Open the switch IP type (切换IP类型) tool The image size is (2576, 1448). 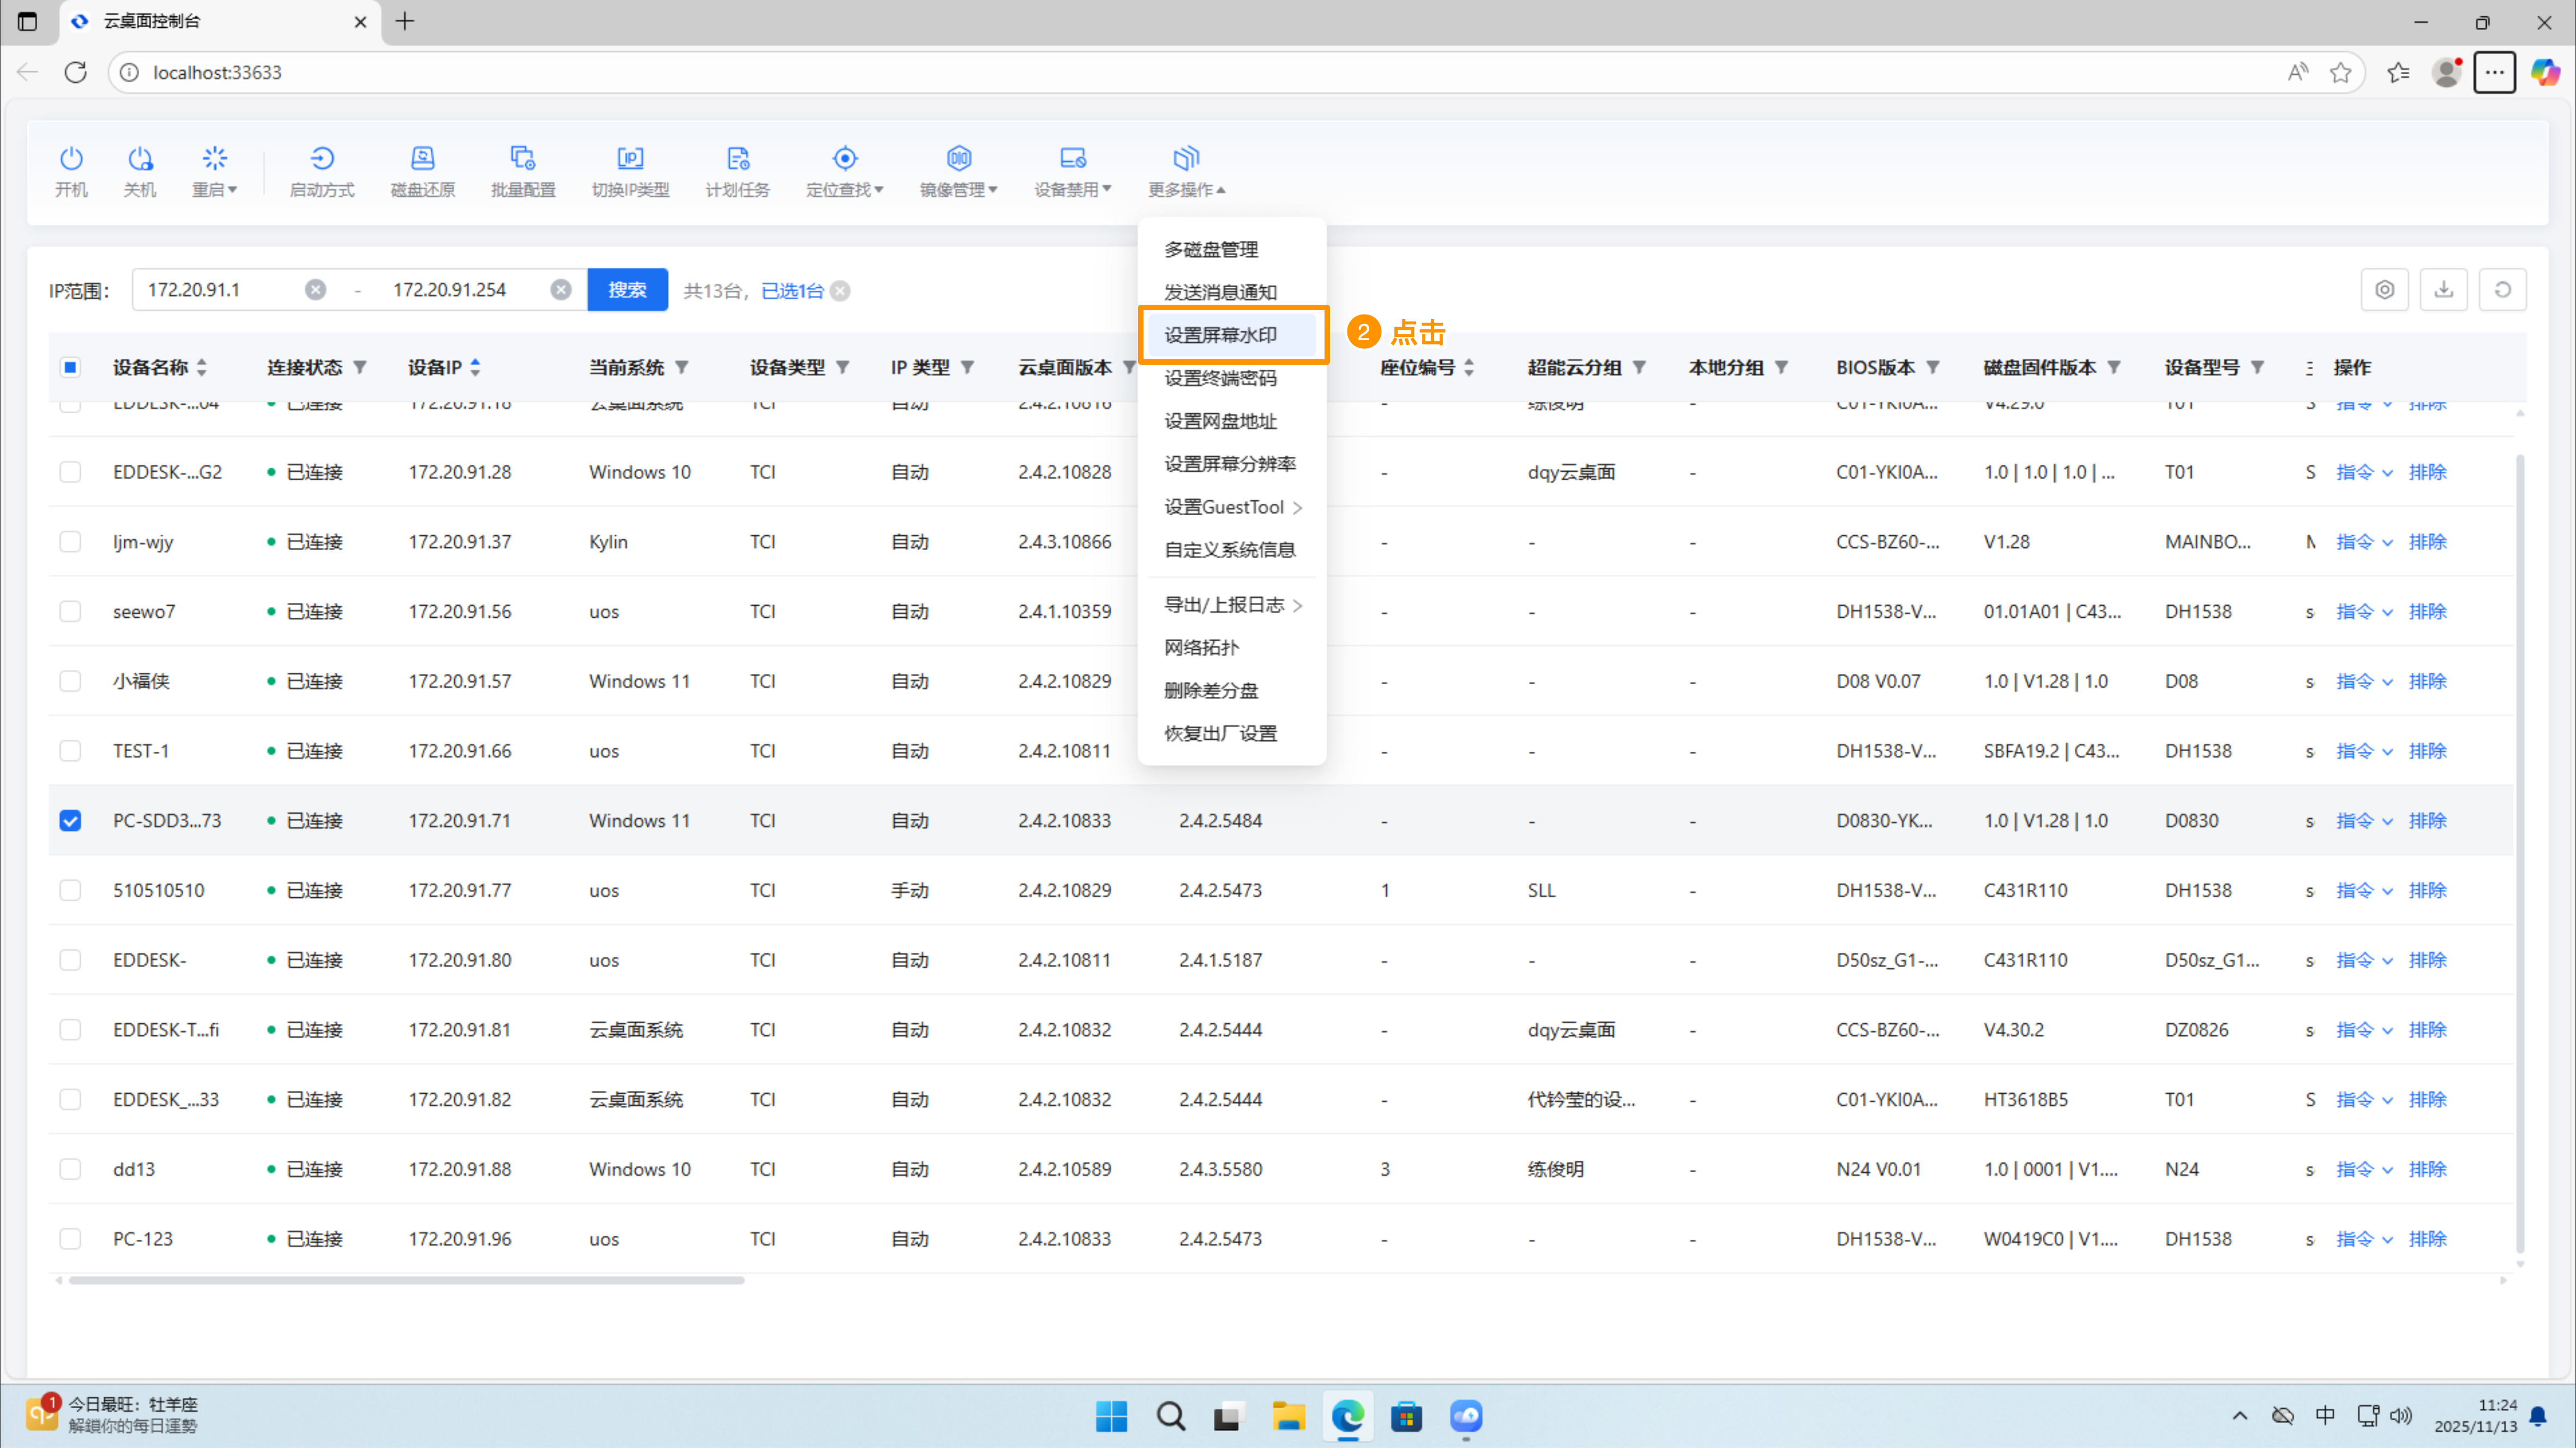click(630, 159)
